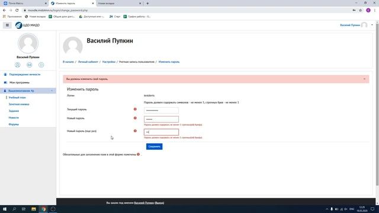Viewport: 379px width, 213px height.
Task: Switch to the Новая вкладка tab
Action: (120, 4)
